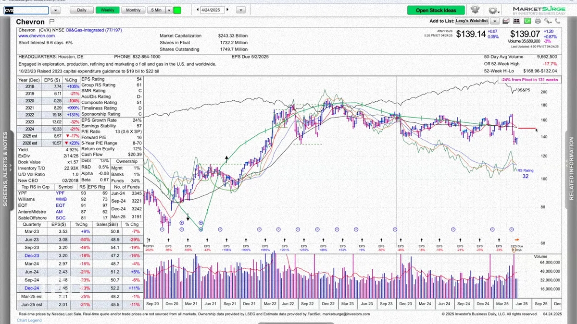Open the wrench tools icon

[548, 21]
